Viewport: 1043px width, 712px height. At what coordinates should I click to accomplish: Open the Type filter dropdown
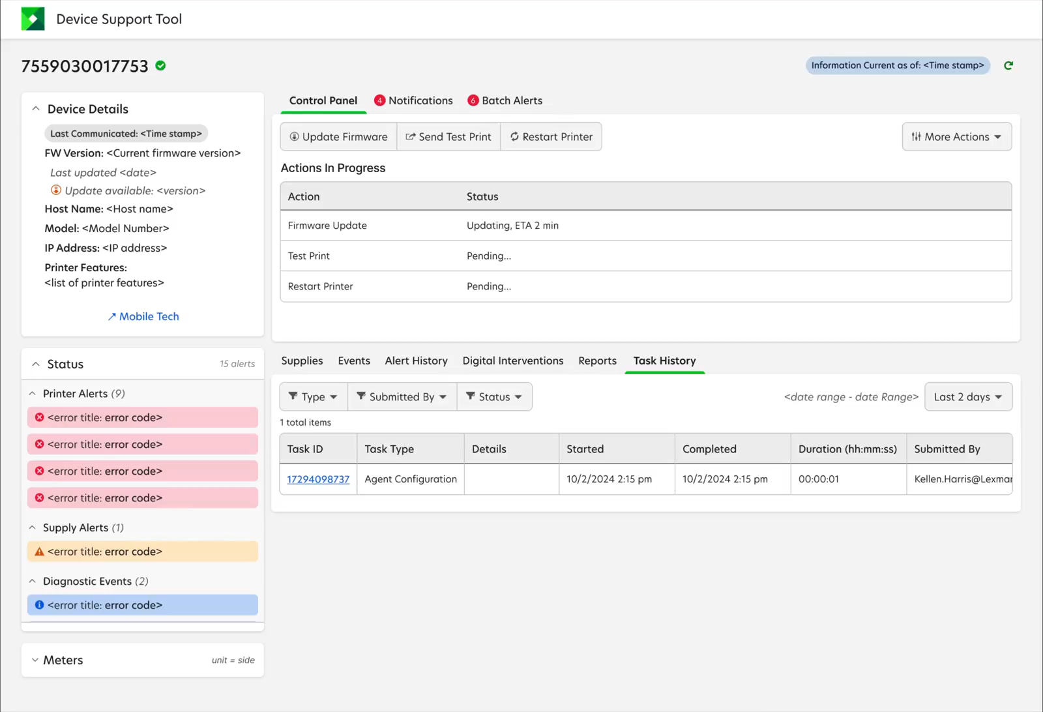(314, 396)
